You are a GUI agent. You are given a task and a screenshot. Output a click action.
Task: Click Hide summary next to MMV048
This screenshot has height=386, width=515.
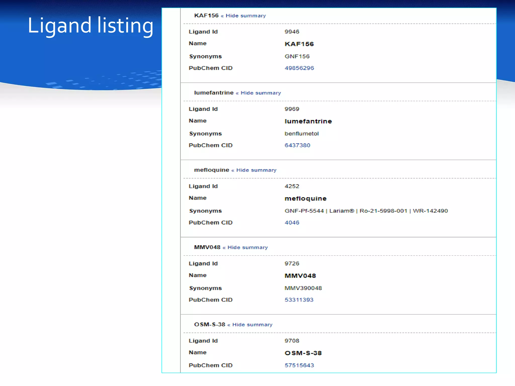[247, 248]
